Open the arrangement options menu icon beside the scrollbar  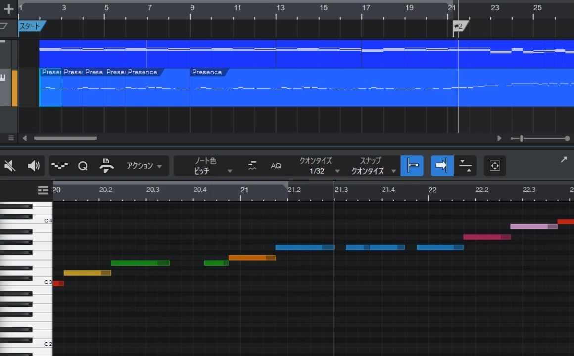coord(11,138)
